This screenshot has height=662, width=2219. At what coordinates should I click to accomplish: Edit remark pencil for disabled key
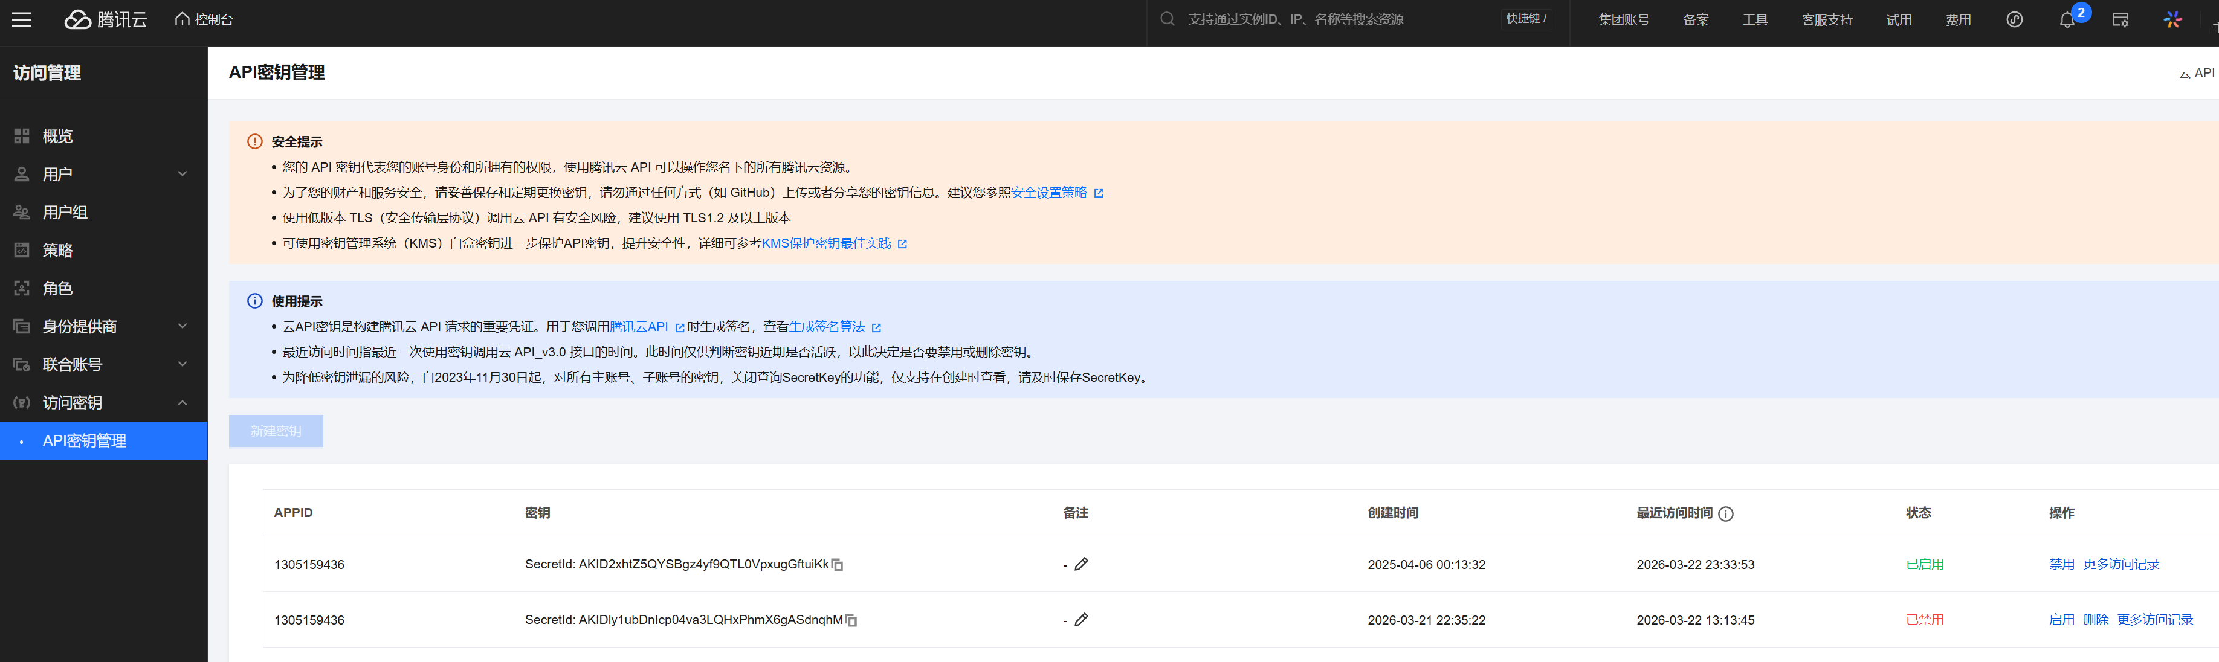click(1081, 619)
